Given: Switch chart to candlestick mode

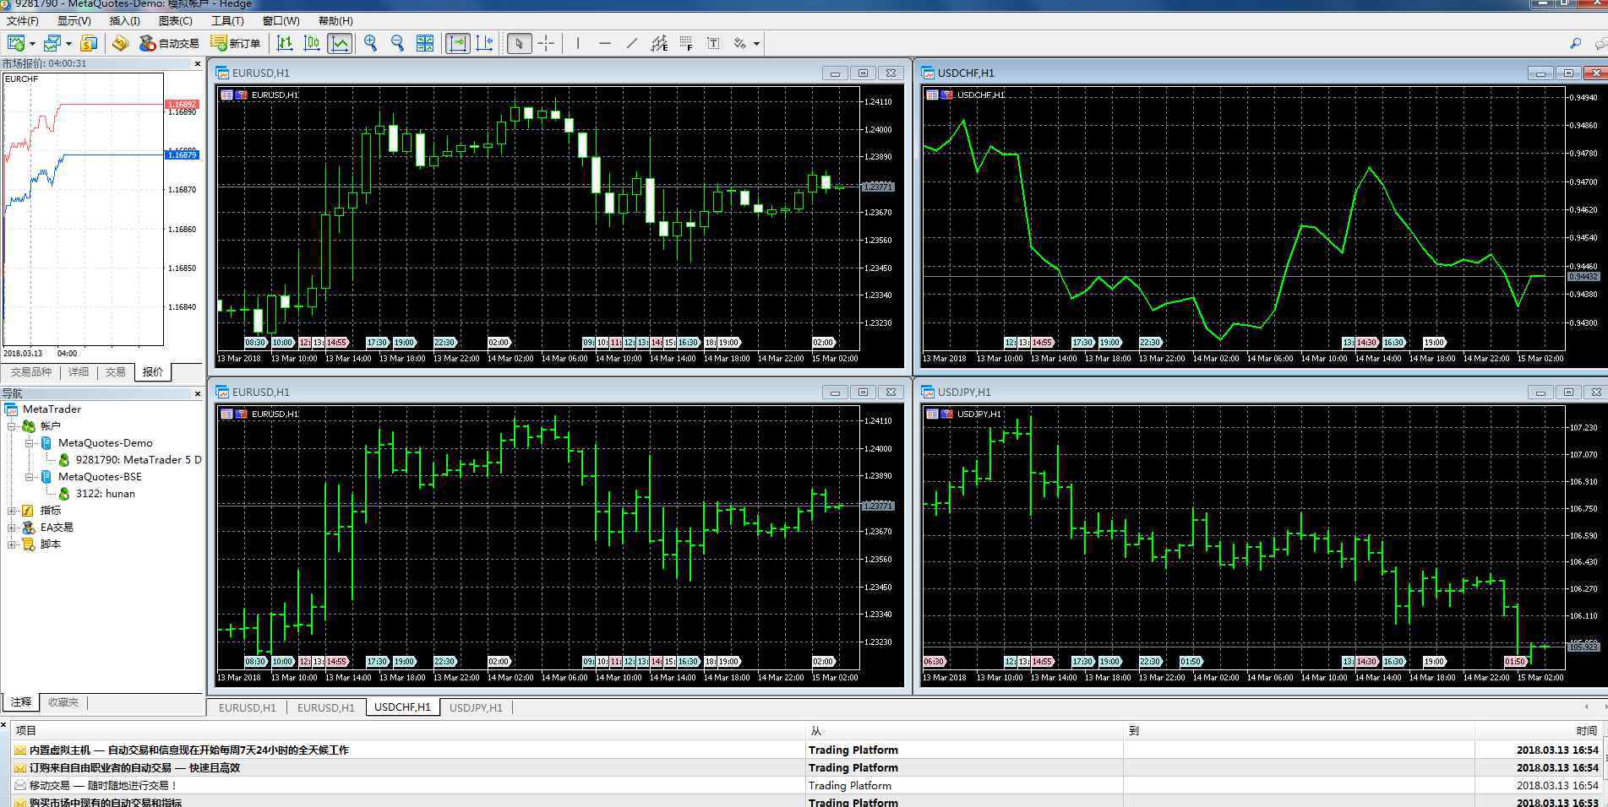Looking at the screenshot, I should (x=313, y=43).
